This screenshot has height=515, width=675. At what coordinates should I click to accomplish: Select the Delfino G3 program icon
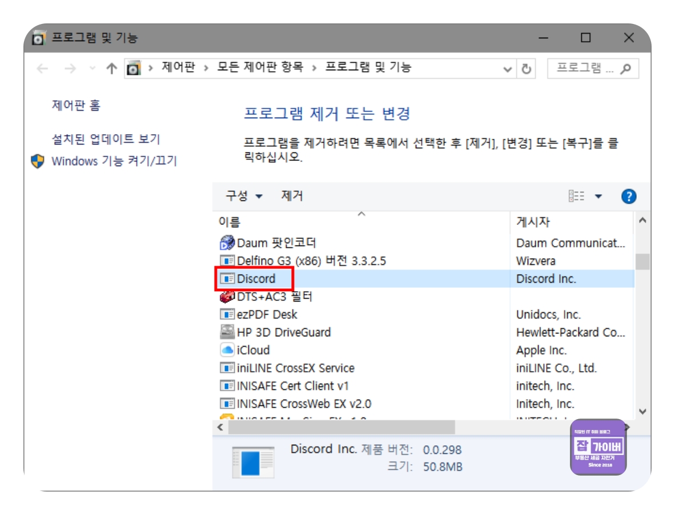point(227,261)
